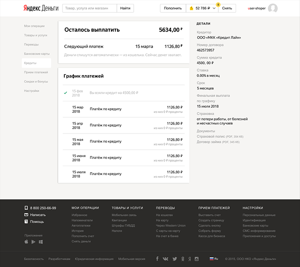Open the VK social icon

[x=166, y=259]
